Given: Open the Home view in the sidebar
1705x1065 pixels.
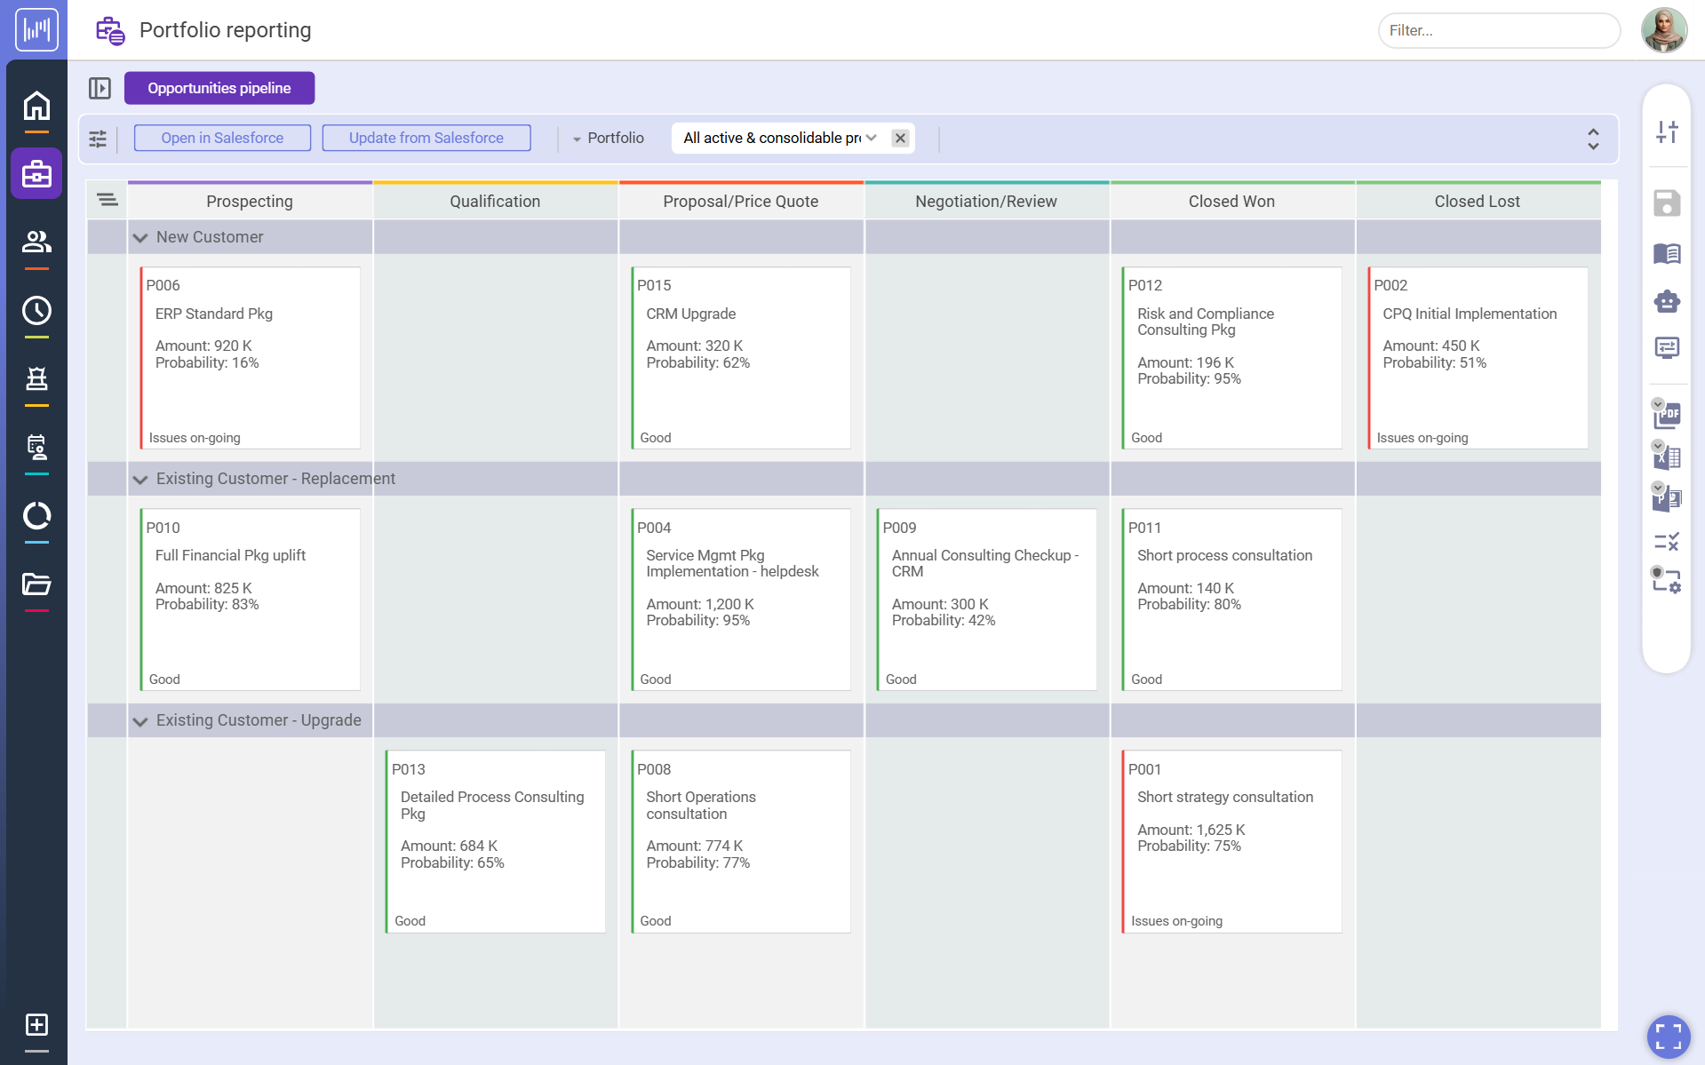Looking at the screenshot, I should click(36, 106).
